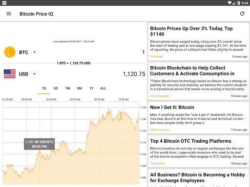Expand the BTC currency dropdown arrow
Image resolution: width=250 pixels, height=187 pixels.
click(x=34, y=52)
